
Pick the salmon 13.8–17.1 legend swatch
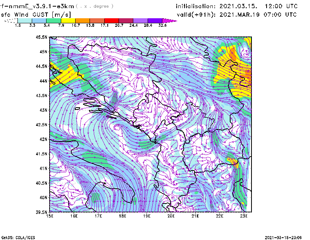click(97, 21)
